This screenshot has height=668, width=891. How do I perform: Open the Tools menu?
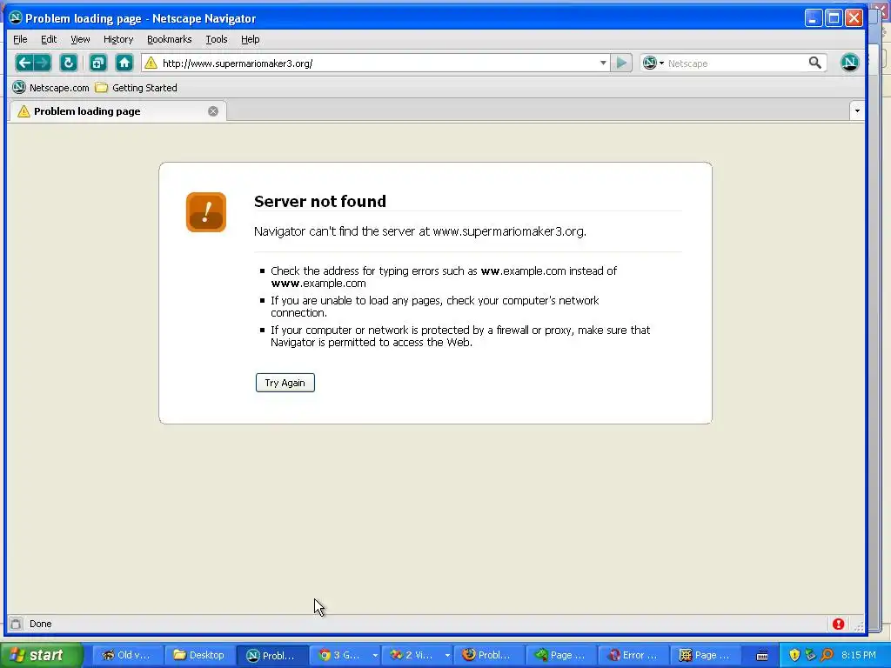[x=217, y=39]
